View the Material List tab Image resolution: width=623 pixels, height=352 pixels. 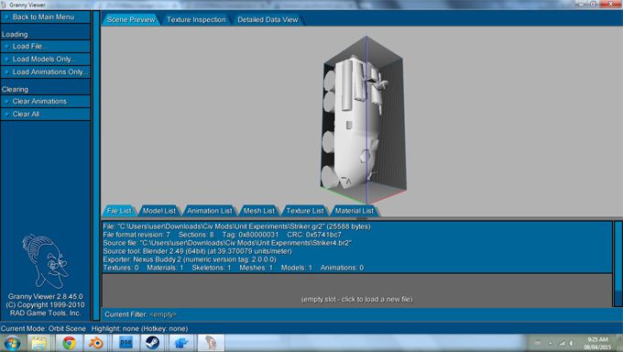(354, 211)
